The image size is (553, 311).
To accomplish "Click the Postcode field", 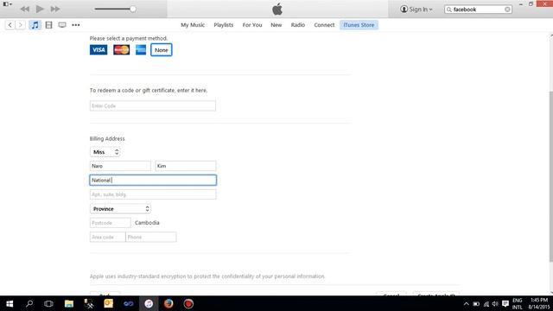I will (111, 223).
